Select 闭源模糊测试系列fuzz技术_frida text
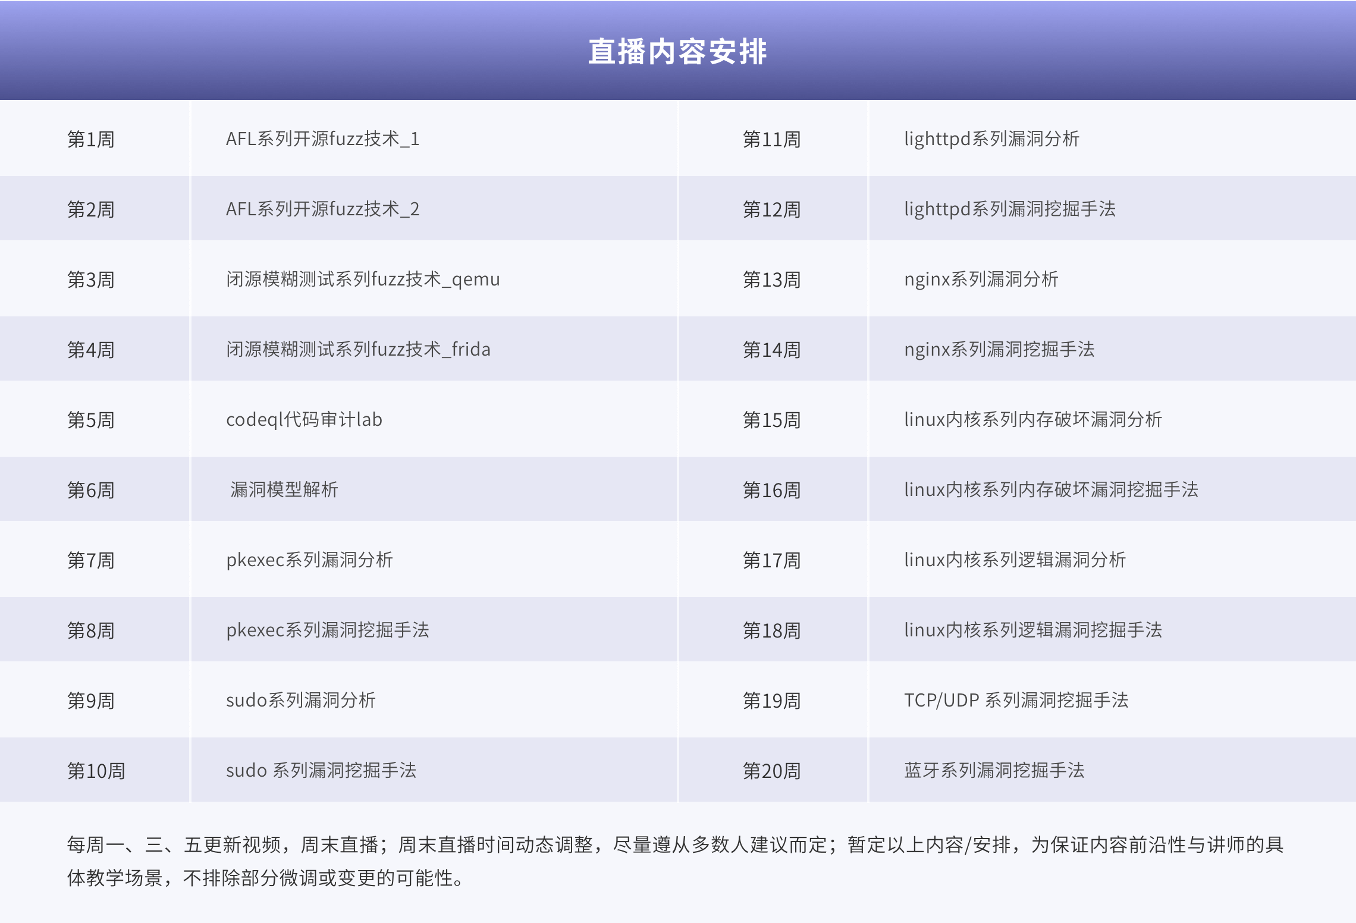1356x923 pixels. (358, 350)
